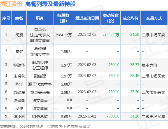The width and height of the screenshot is (168, 129).
Task: Click the 35.30 average price
Action: 135,92
